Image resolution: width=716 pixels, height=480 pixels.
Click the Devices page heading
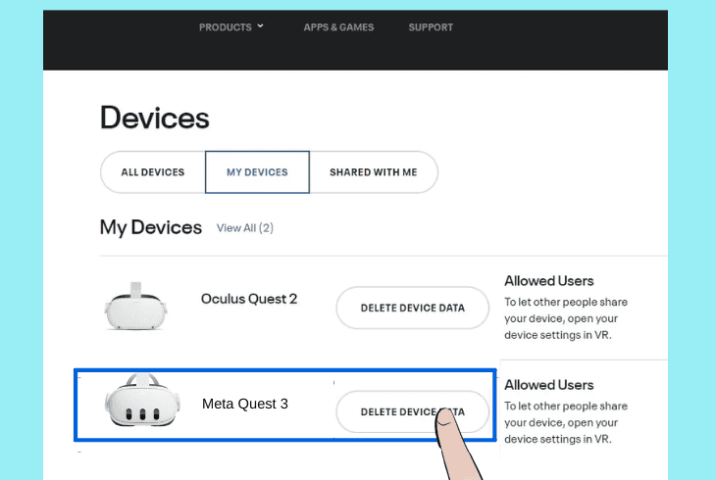(x=154, y=118)
